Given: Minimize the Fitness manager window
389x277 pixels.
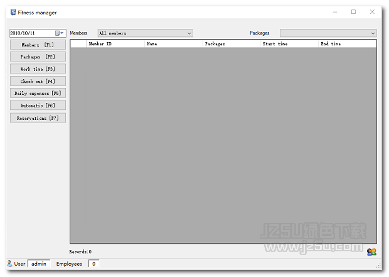Looking at the screenshot, I should [x=335, y=12].
